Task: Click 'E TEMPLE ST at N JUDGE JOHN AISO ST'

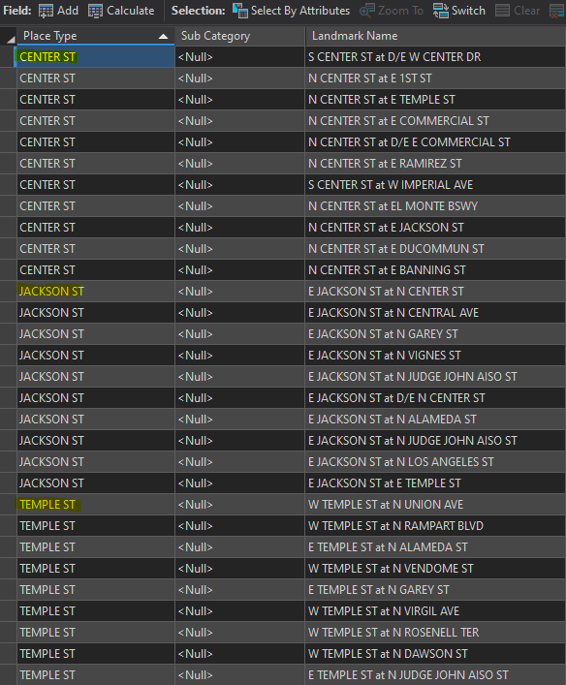Action: coord(408,675)
